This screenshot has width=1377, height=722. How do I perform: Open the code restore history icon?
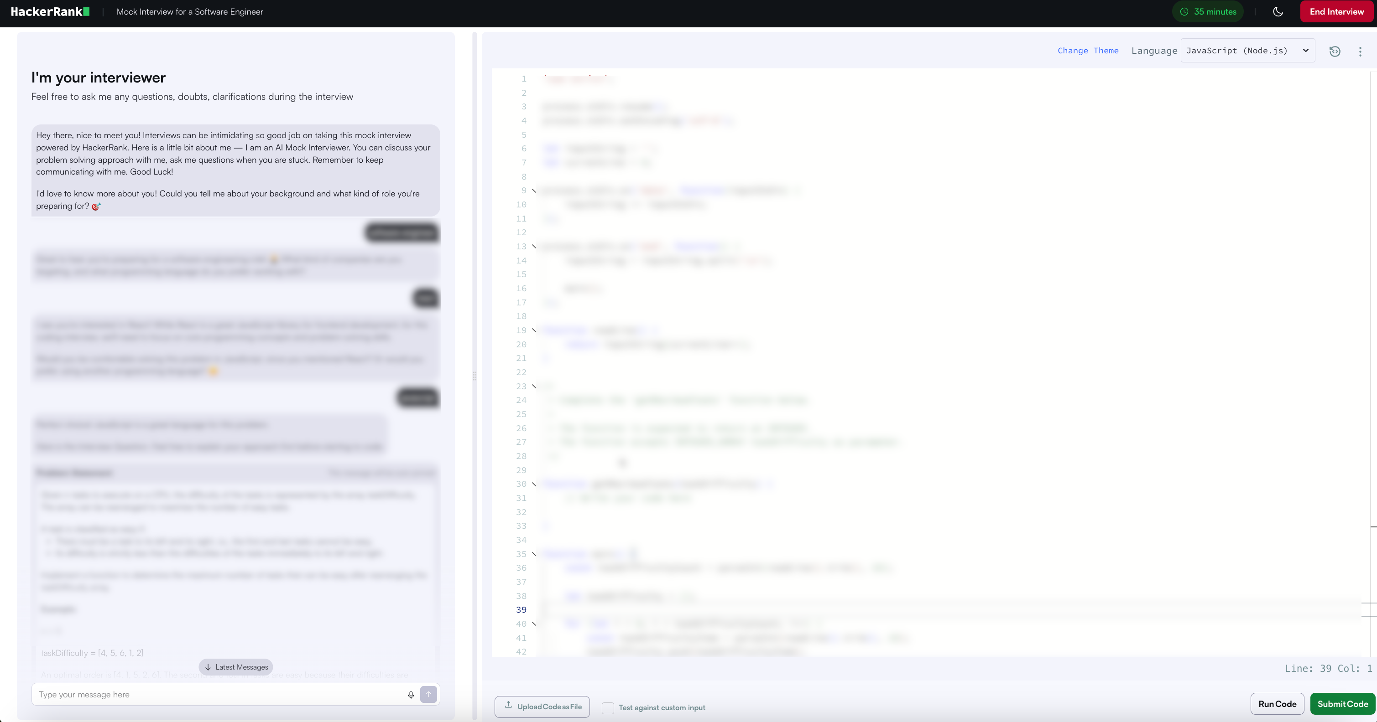coord(1335,51)
